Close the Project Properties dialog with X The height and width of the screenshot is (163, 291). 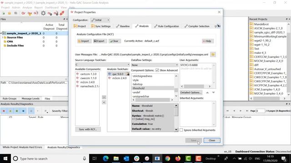click(x=219, y=12)
